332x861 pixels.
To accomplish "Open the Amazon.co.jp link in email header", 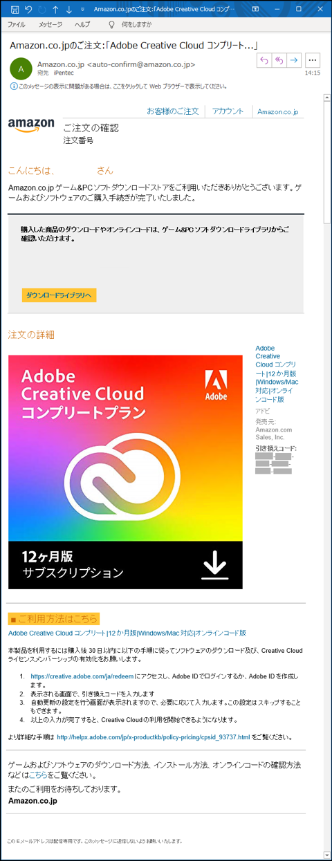I will 277,111.
